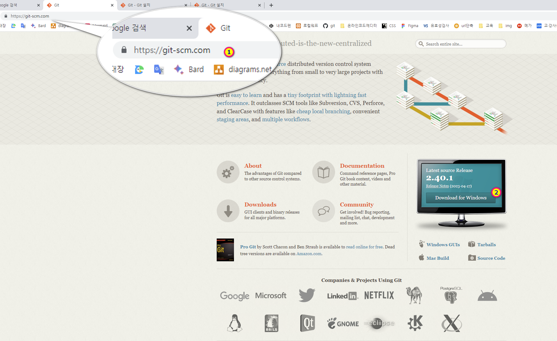Open the Mac Build link
Viewport: 557px width, 341px height.
click(x=437, y=258)
